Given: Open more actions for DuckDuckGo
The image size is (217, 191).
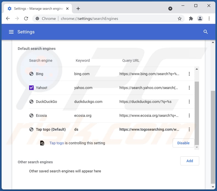Looking at the screenshot, I should coord(189,101).
